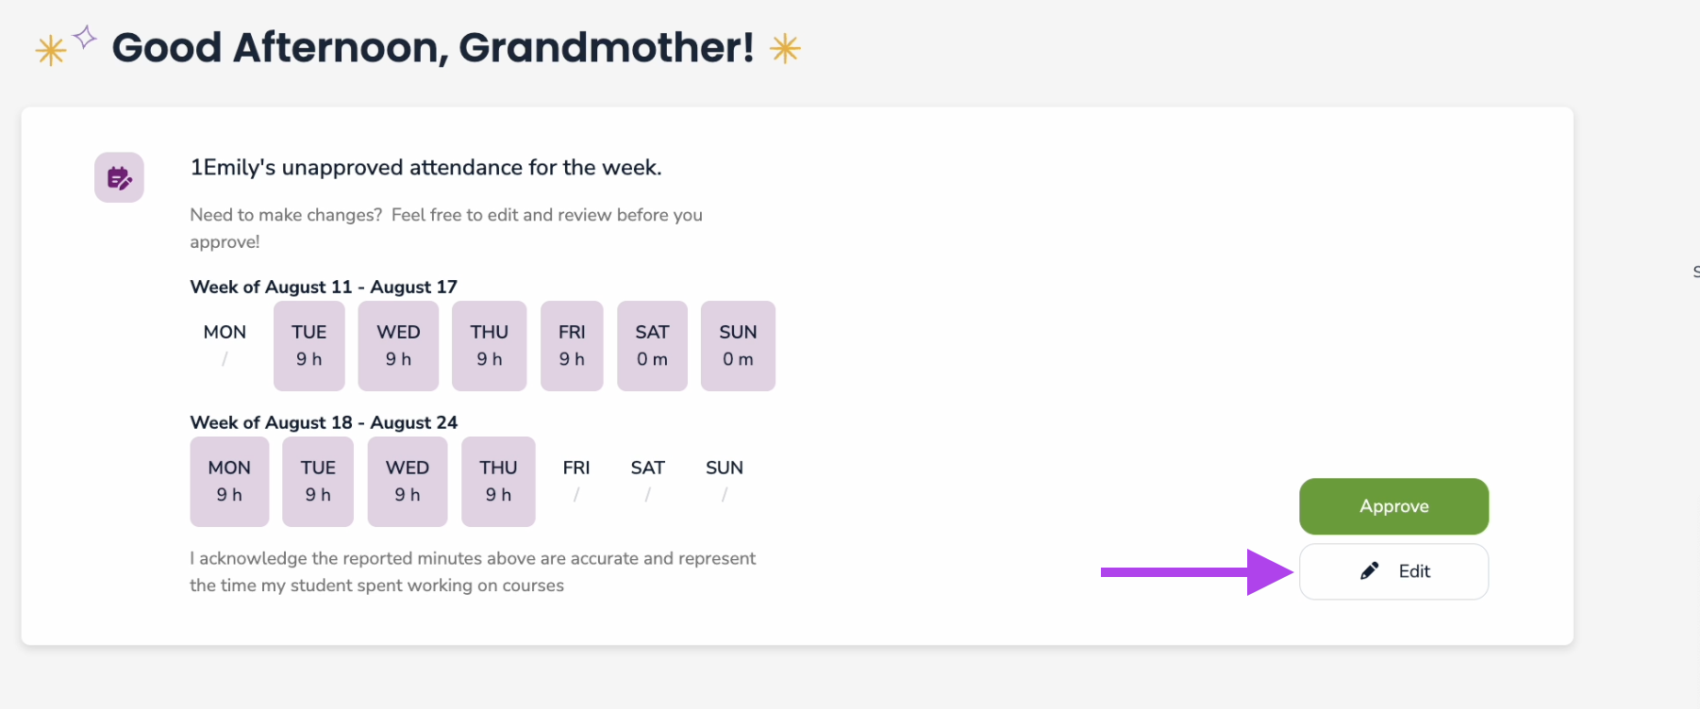Select WED 9 h in August 11 week
1700x709 pixels.
pos(398,346)
